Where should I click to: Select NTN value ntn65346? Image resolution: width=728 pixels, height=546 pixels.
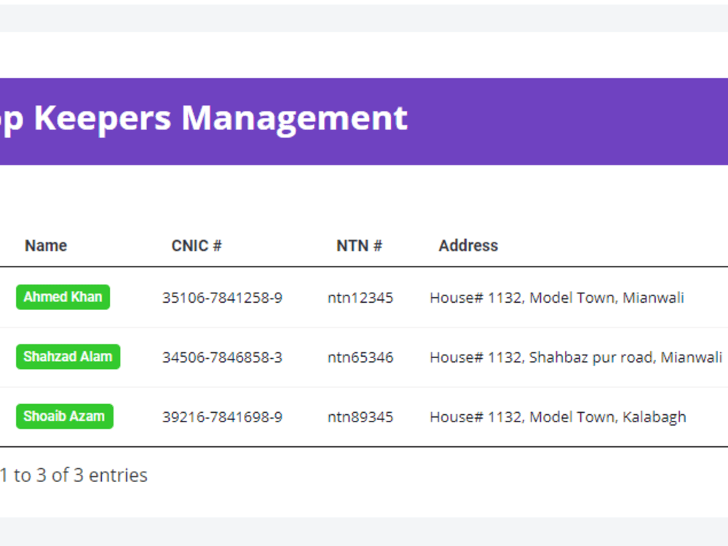[360, 357]
